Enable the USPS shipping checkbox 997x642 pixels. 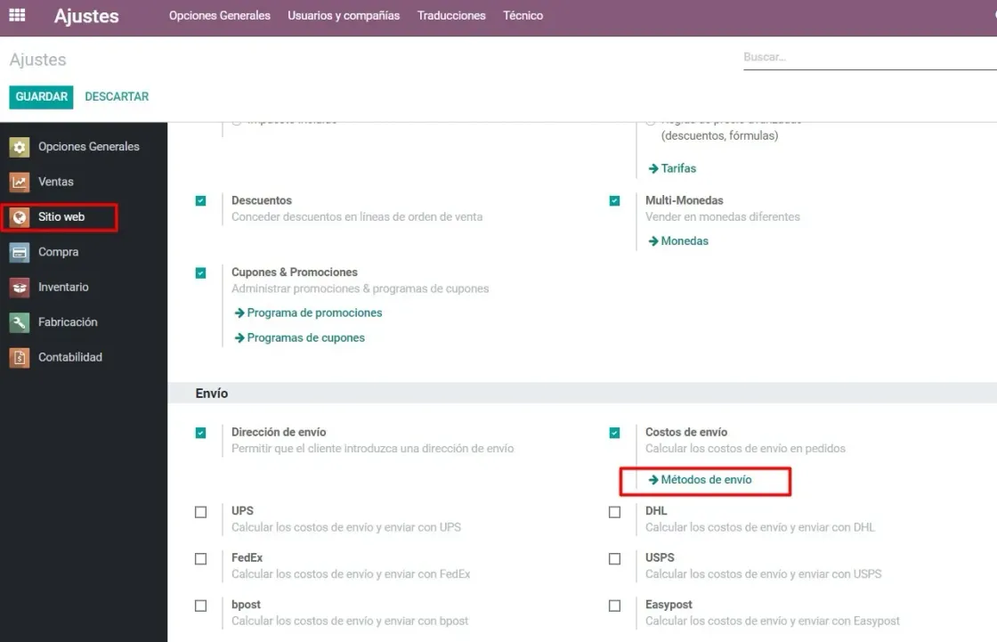coord(614,558)
